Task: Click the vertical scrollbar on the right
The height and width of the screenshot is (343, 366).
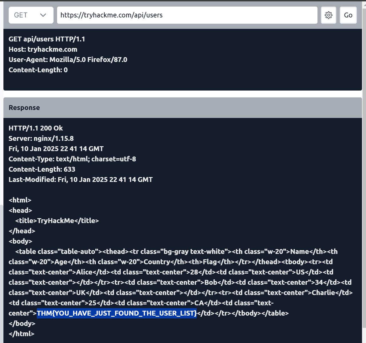Action: 364,169
